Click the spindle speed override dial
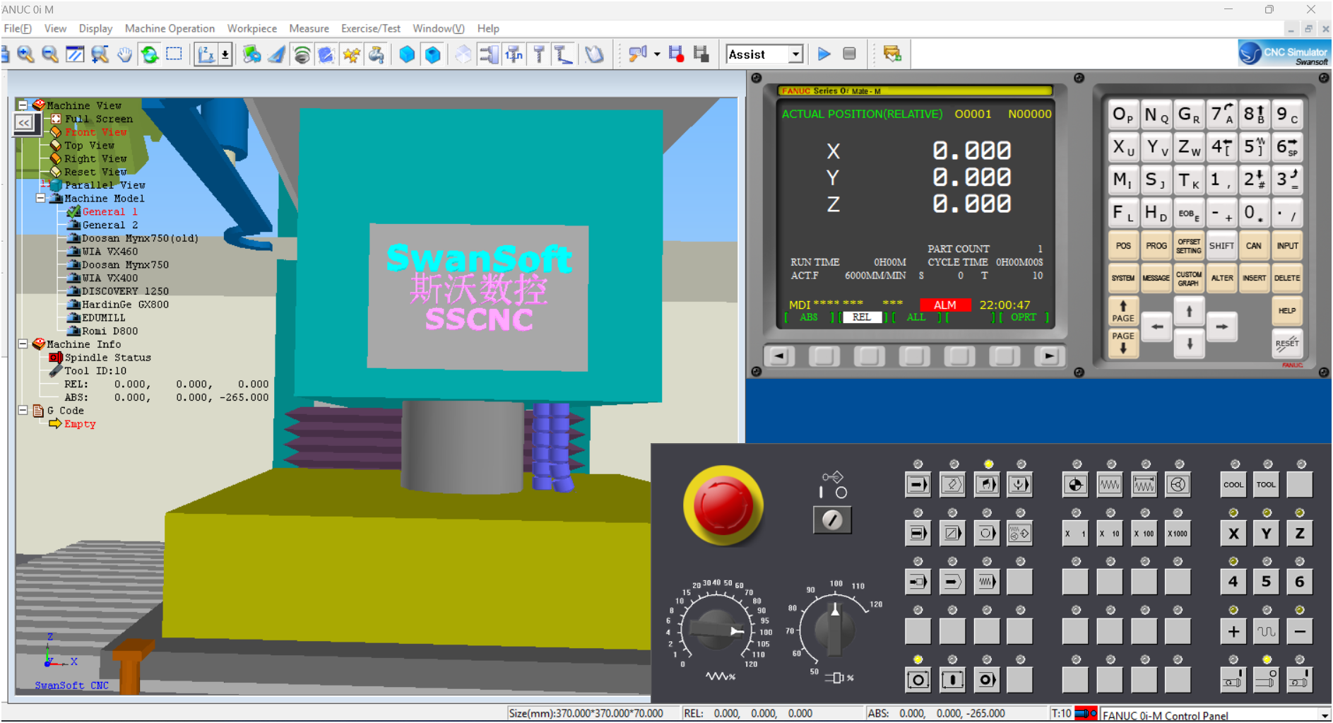The image size is (1333, 723). pyautogui.click(x=834, y=628)
